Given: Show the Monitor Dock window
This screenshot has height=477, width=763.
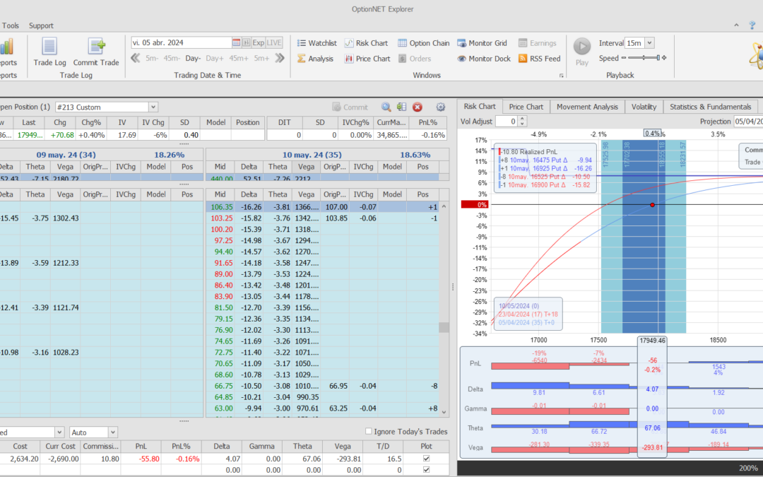Looking at the screenshot, I should [x=483, y=59].
